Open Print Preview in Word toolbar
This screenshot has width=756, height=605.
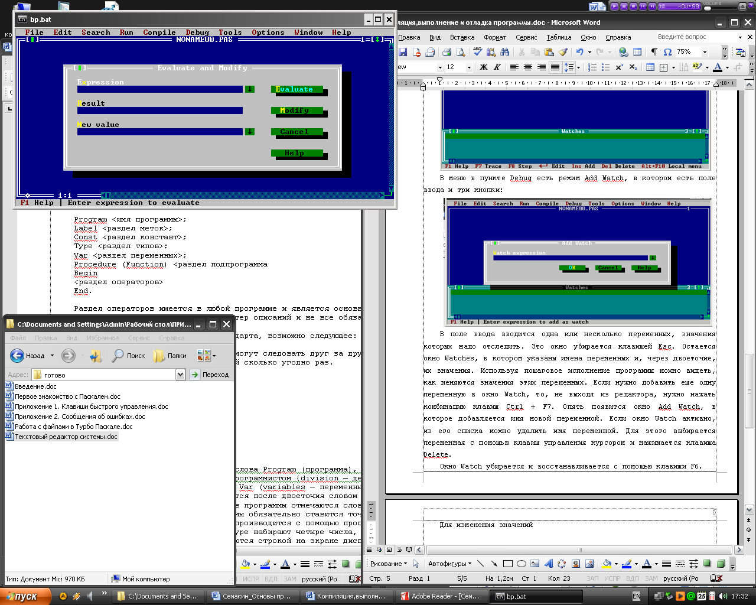click(461, 52)
